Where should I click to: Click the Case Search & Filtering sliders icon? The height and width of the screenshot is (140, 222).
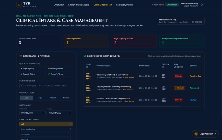pyautogui.click(x=21, y=56)
